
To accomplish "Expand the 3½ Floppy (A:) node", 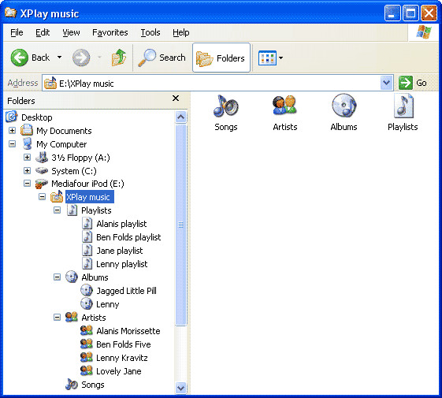I will tap(27, 157).
